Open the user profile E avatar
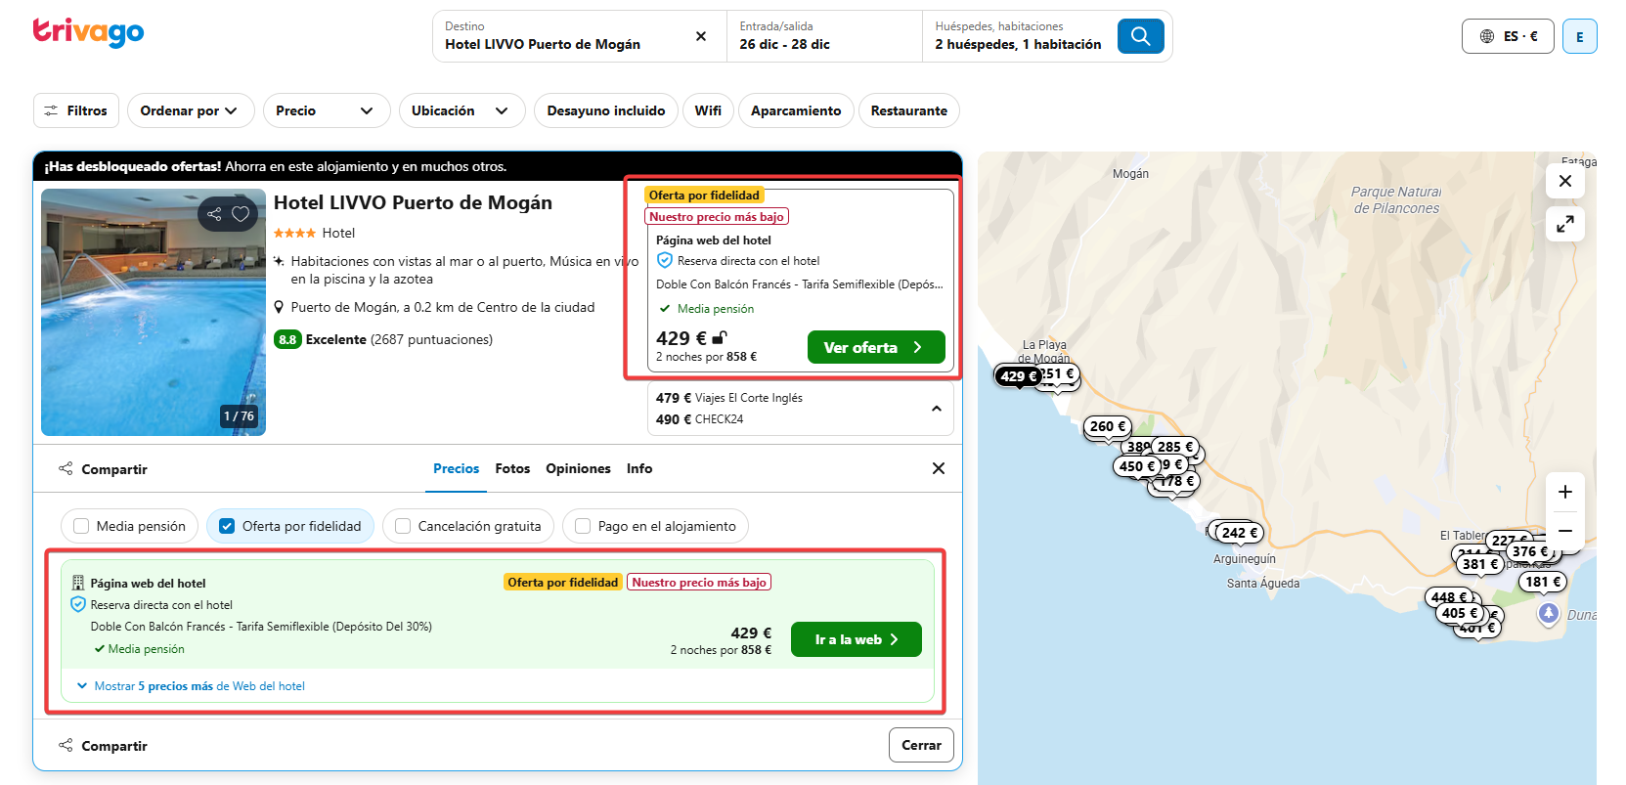This screenshot has width=1626, height=785. [1579, 36]
